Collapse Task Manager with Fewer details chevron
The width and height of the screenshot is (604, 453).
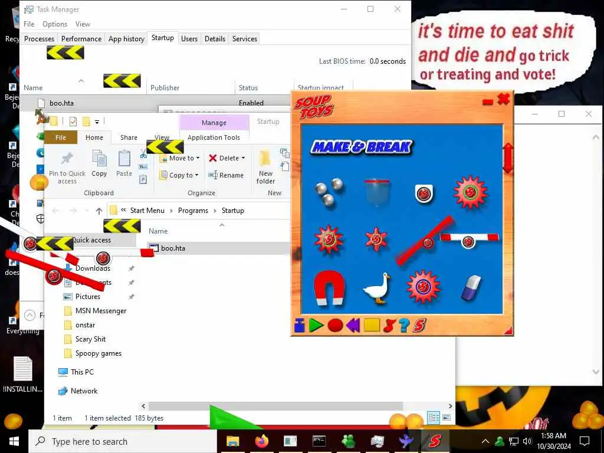pos(29,315)
